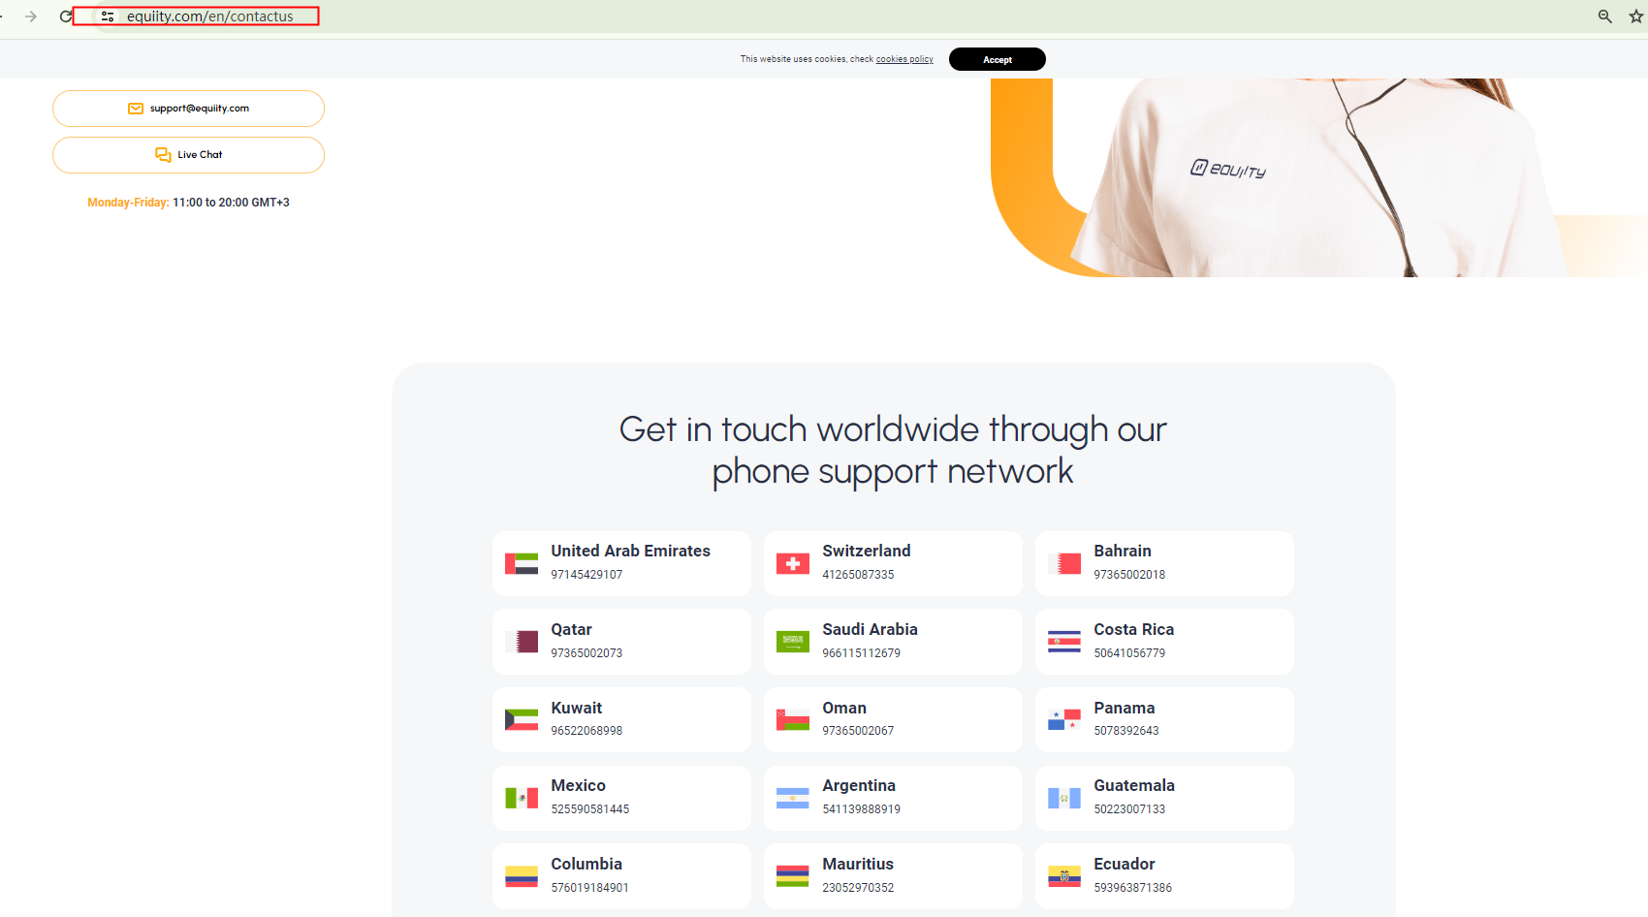Click the Mauritius flag icon

point(793,876)
